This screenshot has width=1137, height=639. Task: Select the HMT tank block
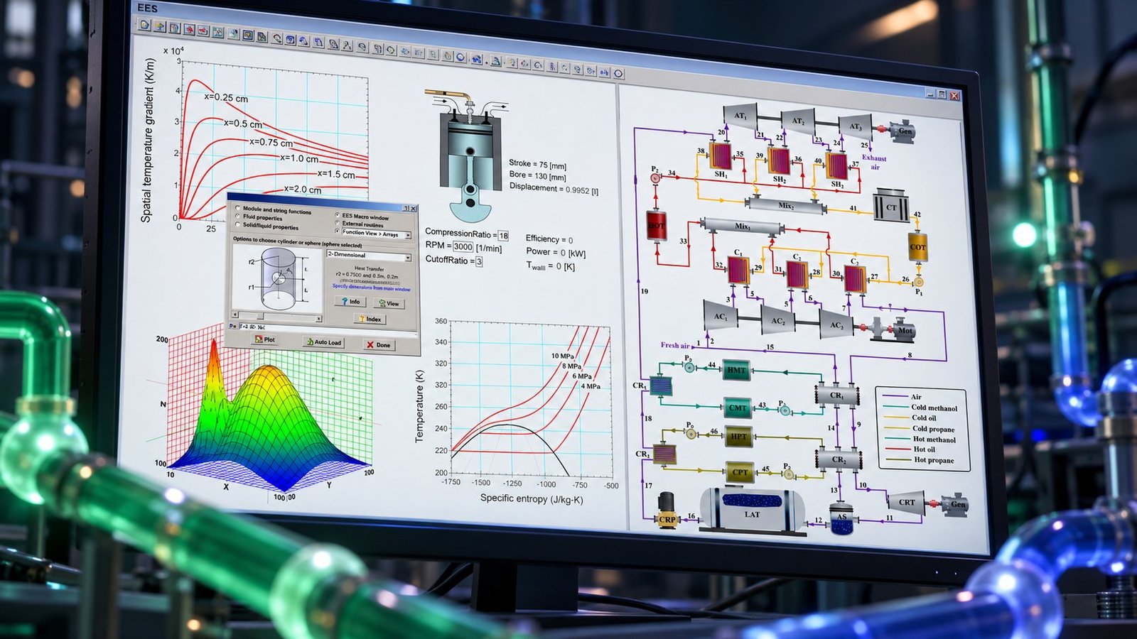pyautogui.click(x=736, y=370)
